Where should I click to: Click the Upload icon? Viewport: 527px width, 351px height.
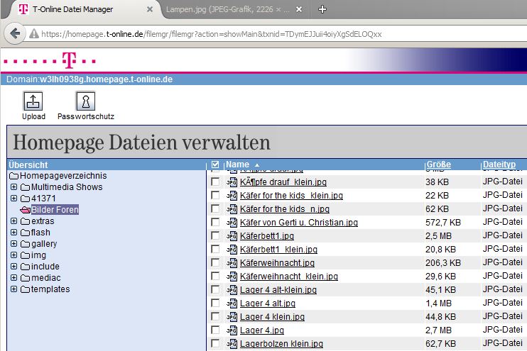click(33, 101)
